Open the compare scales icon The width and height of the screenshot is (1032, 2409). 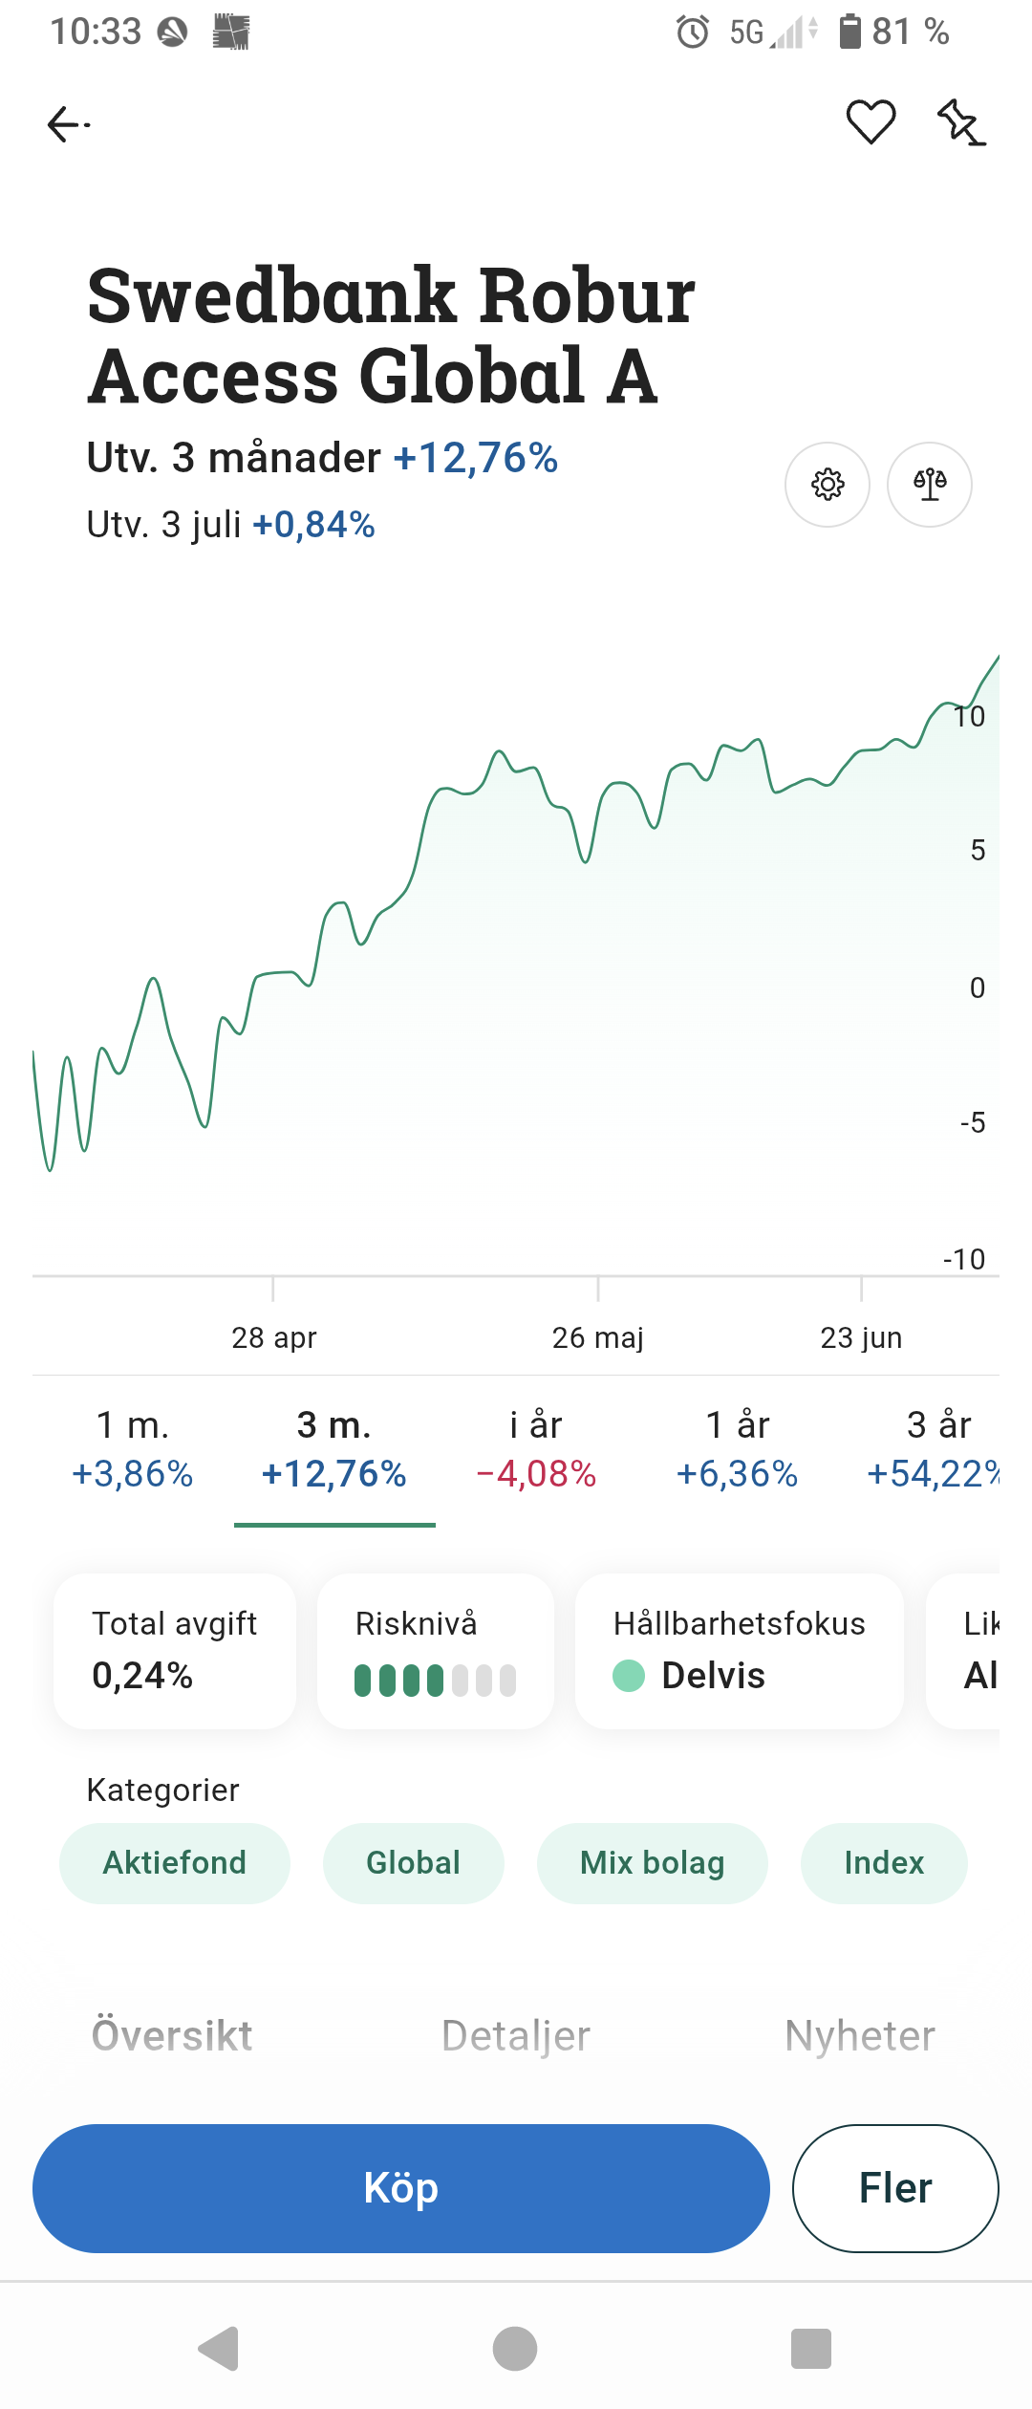[930, 485]
